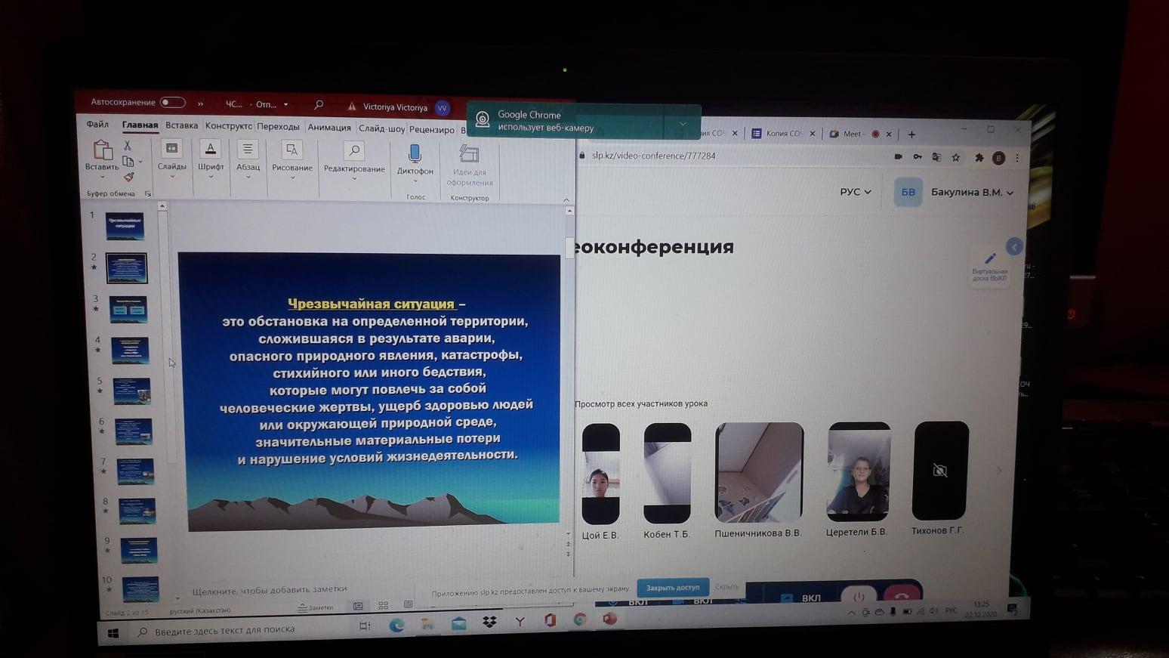Screen dimensions: 1169x658
Task: Click the Скрыть link in sharing bar
Action: [x=726, y=587]
